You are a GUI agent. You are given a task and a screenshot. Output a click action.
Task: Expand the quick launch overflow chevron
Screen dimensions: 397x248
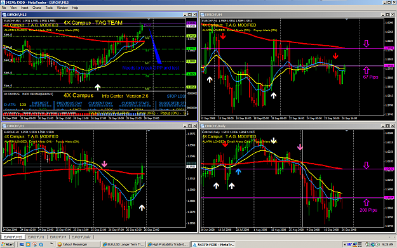point(51,244)
